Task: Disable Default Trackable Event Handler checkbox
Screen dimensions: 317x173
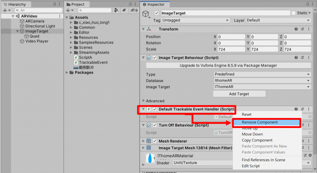Action: (155, 109)
